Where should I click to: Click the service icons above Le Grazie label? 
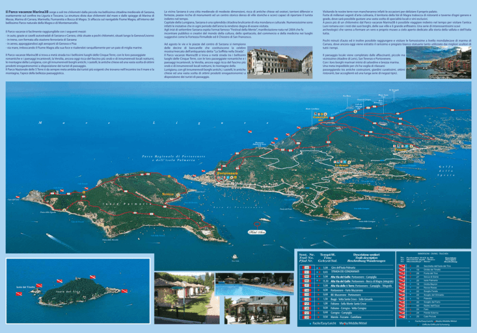click(x=342, y=162)
